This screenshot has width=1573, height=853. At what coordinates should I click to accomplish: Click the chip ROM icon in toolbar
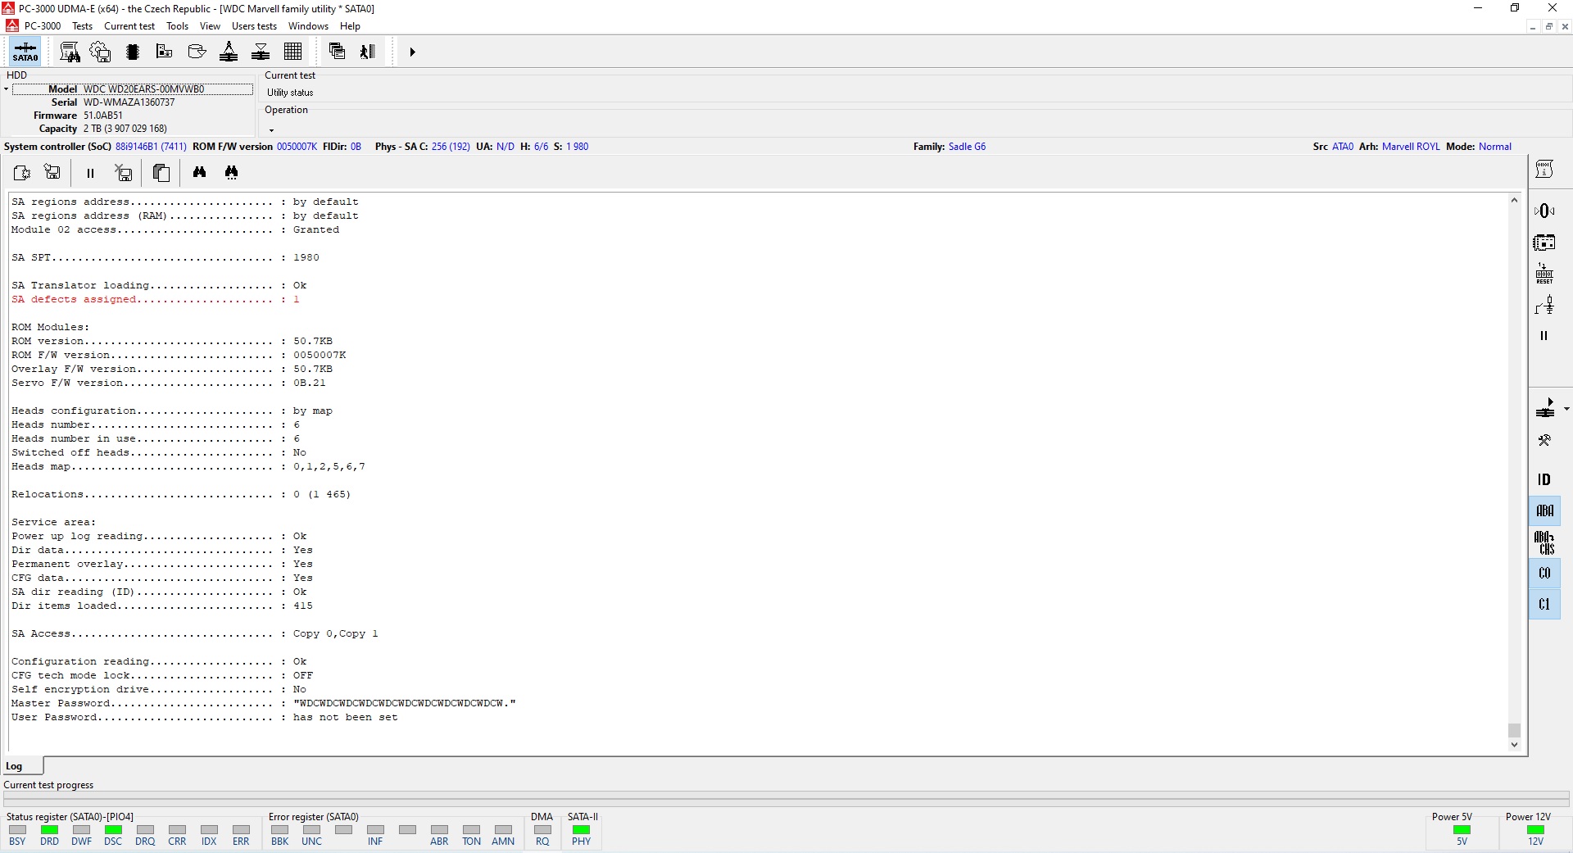point(133,52)
